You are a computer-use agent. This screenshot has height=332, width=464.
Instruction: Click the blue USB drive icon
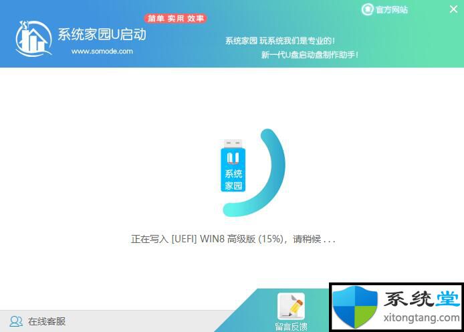[233, 165]
